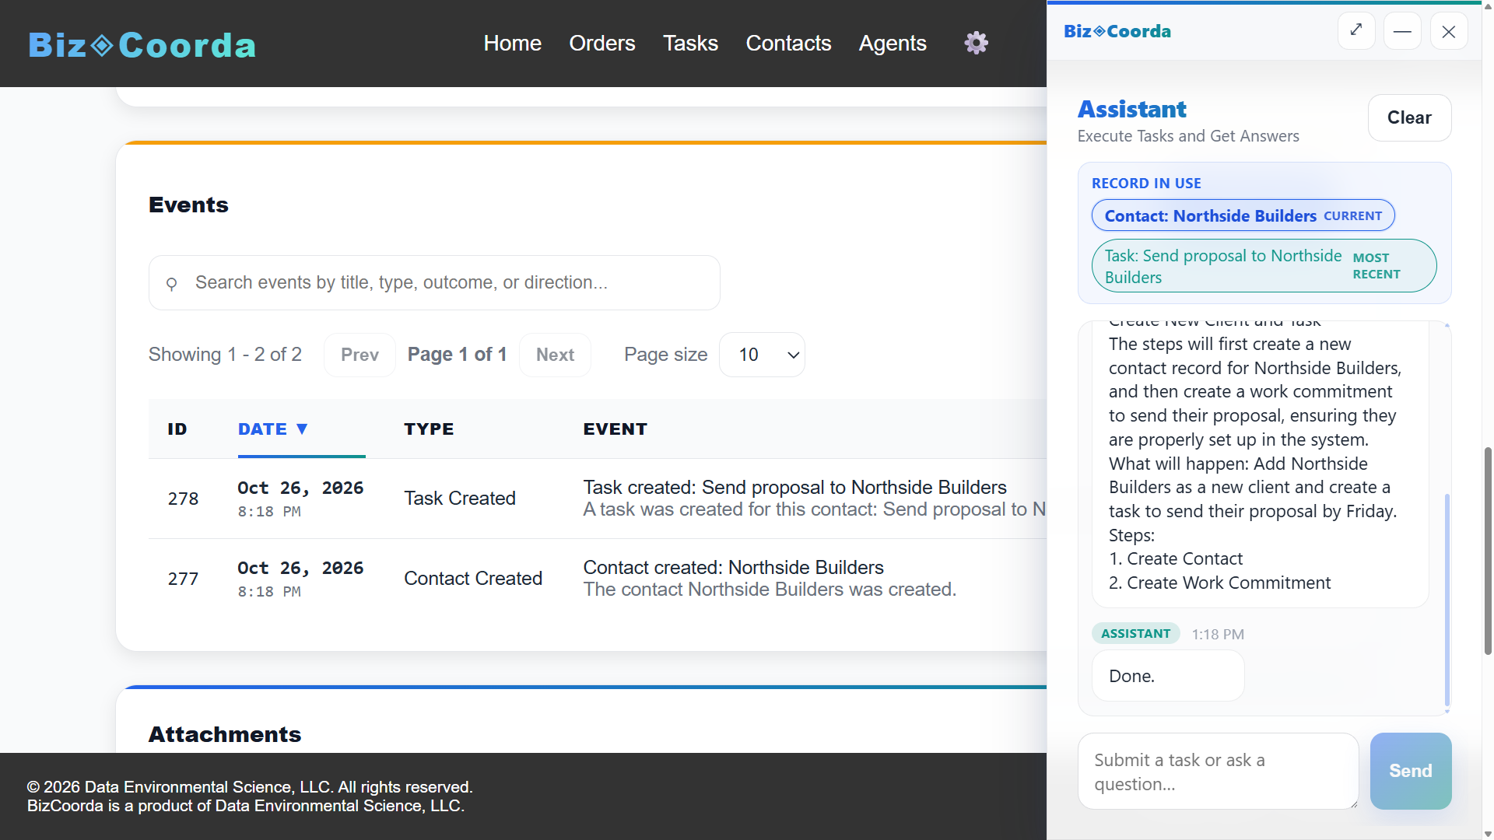Sort events by the Type column

pos(429,429)
